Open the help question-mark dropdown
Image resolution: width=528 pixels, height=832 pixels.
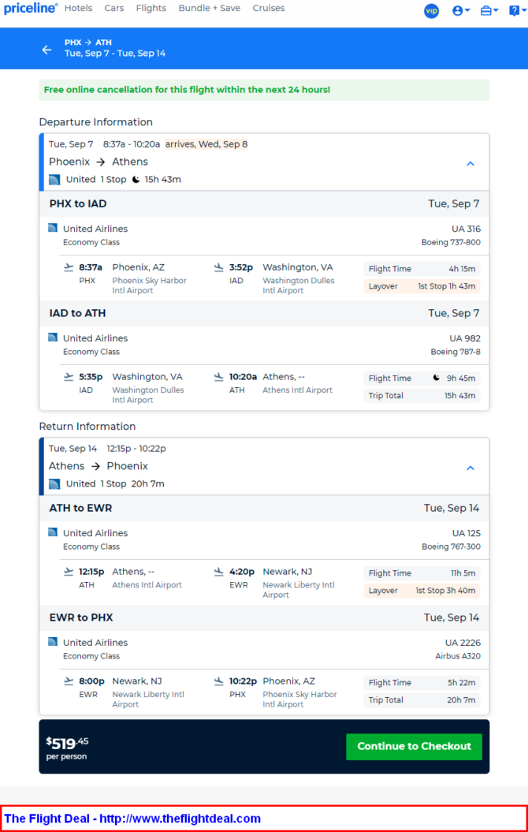pos(518,10)
